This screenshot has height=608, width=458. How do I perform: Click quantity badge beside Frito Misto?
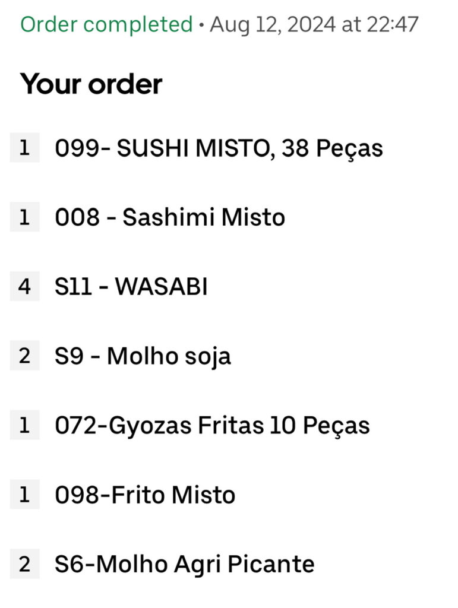pos(24,495)
